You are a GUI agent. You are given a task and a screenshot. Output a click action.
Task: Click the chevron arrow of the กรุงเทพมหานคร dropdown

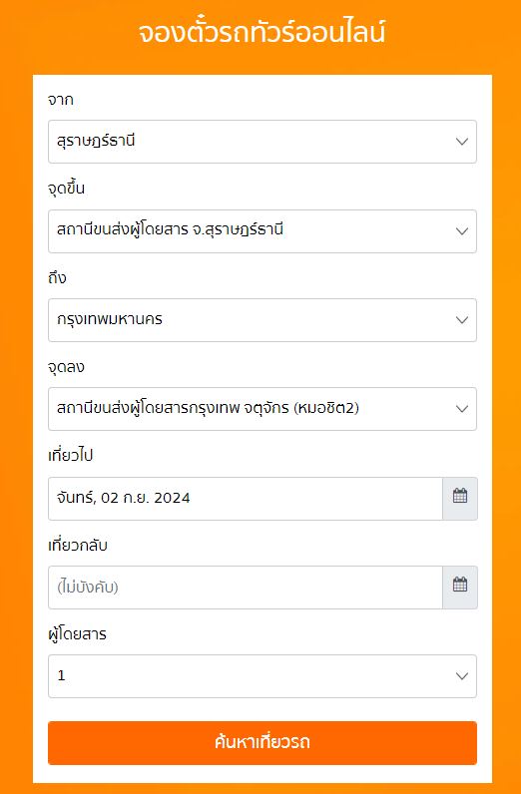point(462,320)
